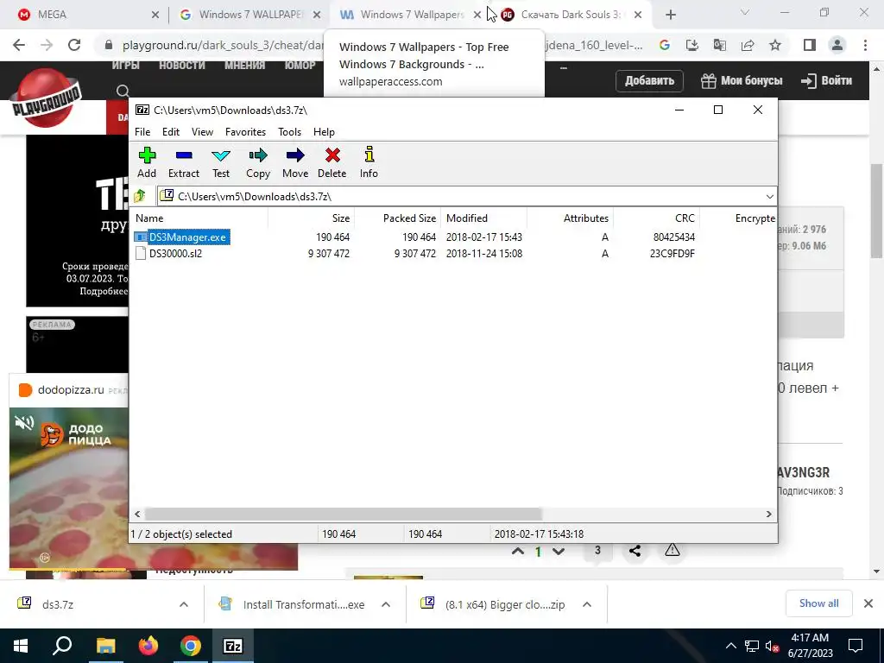Open Chrome profile avatar

click(837, 45)
